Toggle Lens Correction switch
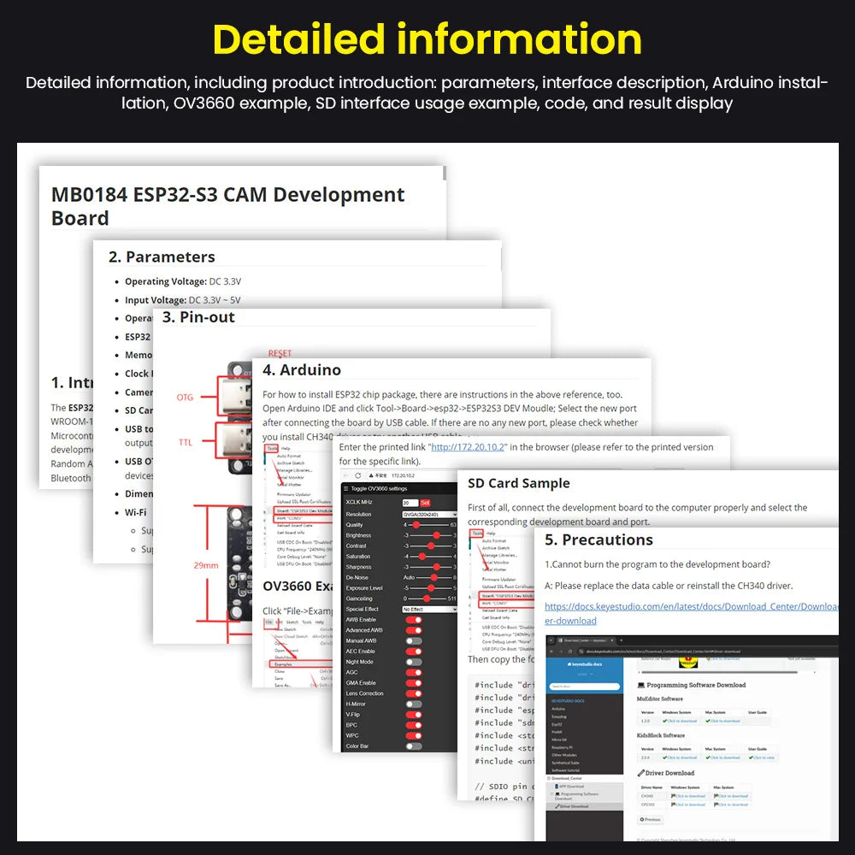Screen dimensions: 855x855 [414, 693]
